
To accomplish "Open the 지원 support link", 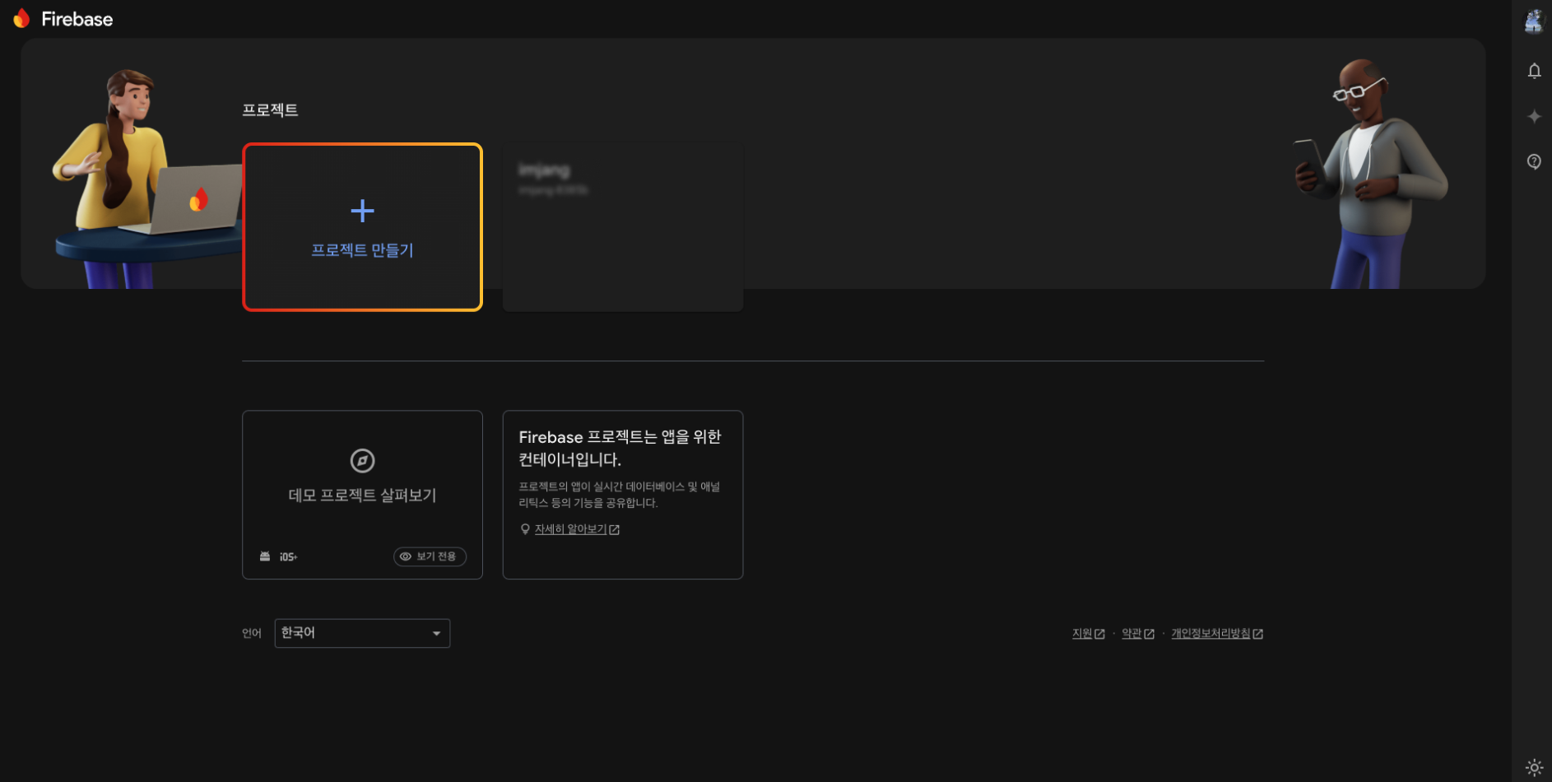I will point(1088,633).
